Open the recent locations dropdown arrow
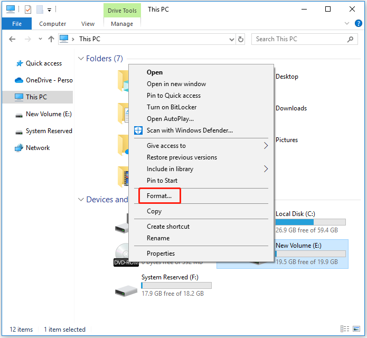367x338 pixels. [40, 39]
